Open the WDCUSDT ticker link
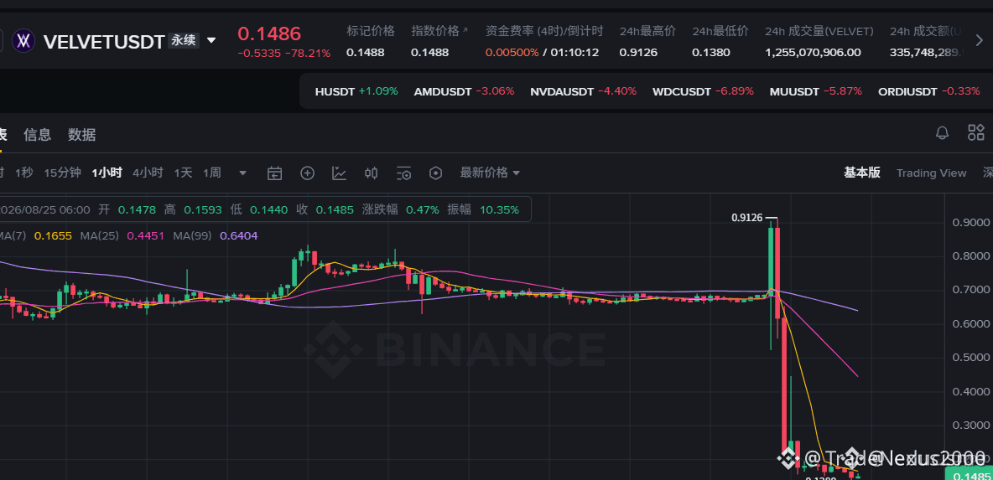This screenshot has height=480, width=993. [x=703, y=91]
